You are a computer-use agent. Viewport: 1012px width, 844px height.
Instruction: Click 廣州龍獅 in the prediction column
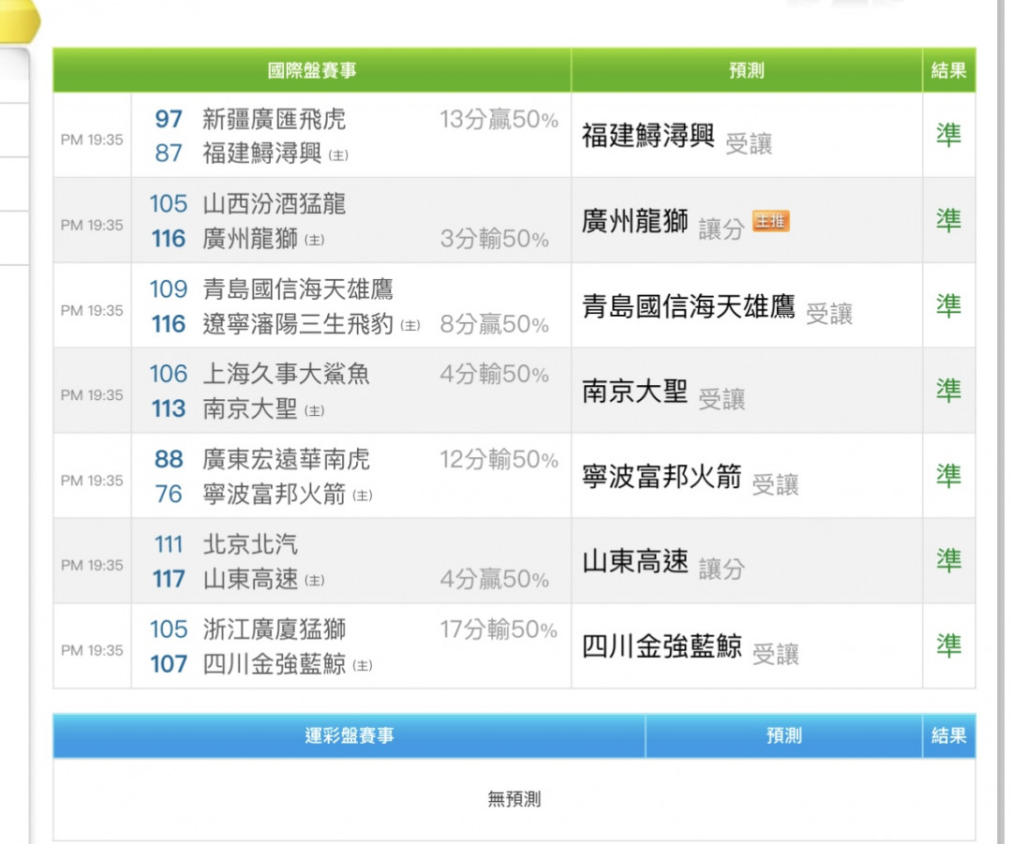(x=635, y=221)
